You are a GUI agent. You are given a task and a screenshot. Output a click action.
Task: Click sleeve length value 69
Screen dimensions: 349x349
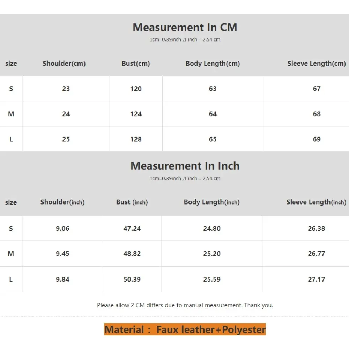coord(317,139)
